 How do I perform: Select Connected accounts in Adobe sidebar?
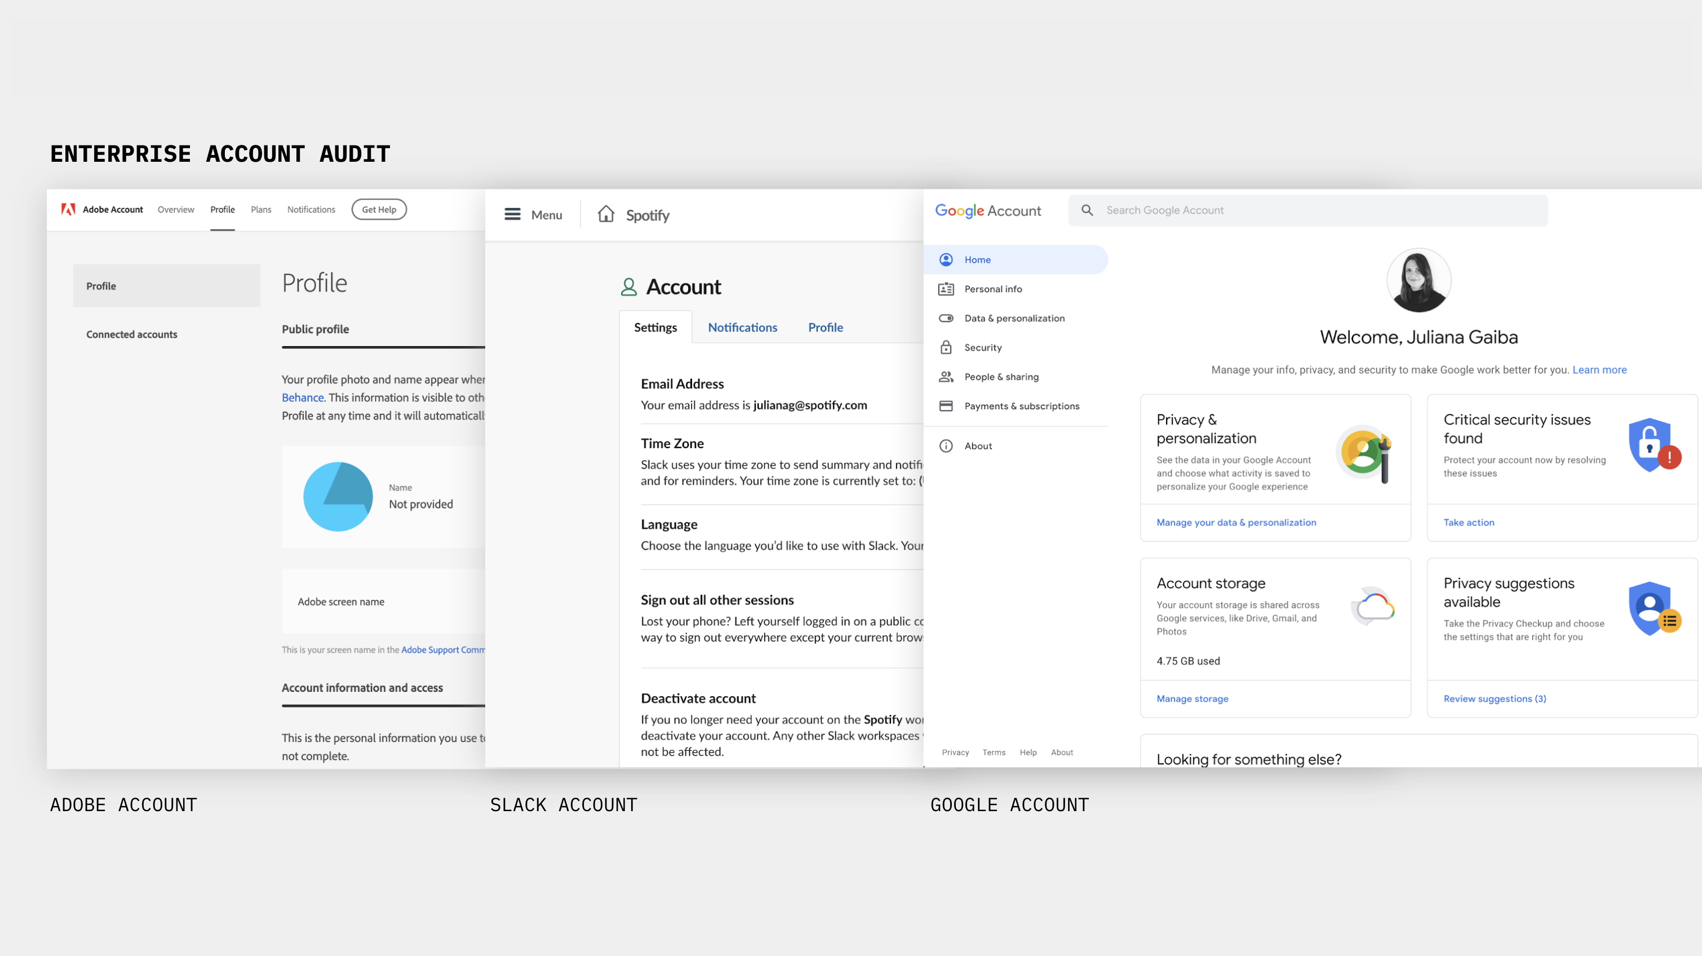tap(131, 334)
